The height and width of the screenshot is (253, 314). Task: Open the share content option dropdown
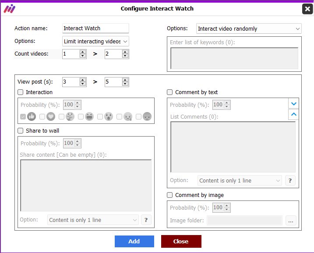tap(93, 220)
